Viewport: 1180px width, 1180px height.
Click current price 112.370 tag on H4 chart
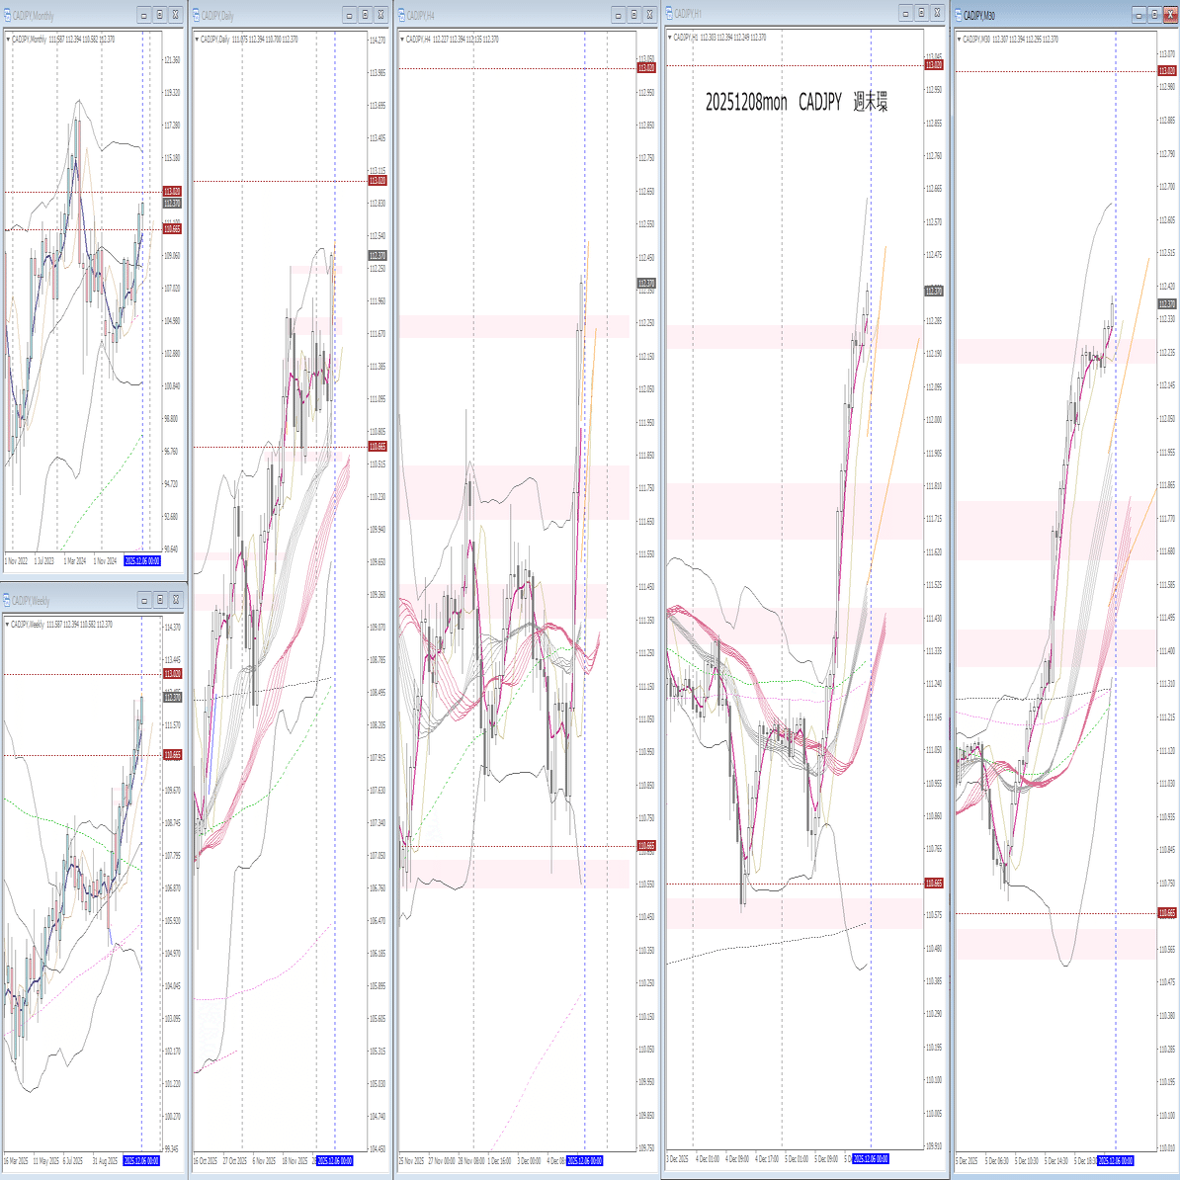point(646,284)
